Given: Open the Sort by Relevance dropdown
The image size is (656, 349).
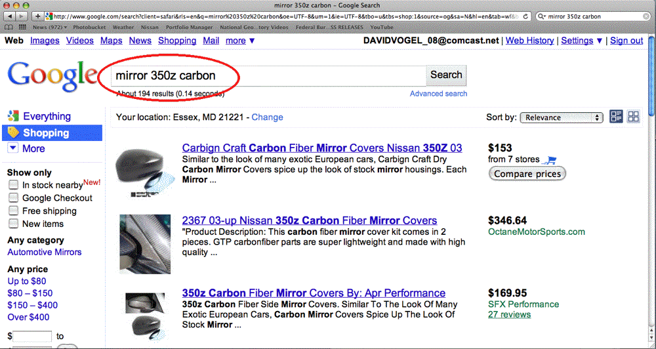Looking at the screenshot, I should 562,117.
